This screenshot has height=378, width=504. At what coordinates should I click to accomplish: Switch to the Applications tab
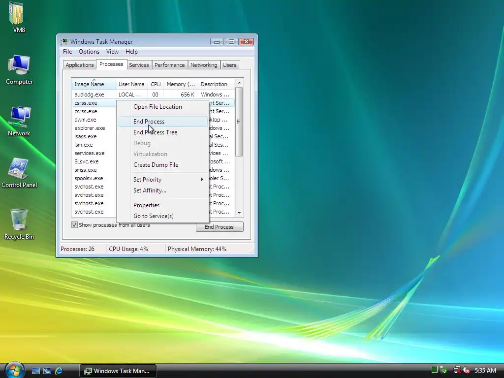[x=79, y=65]
